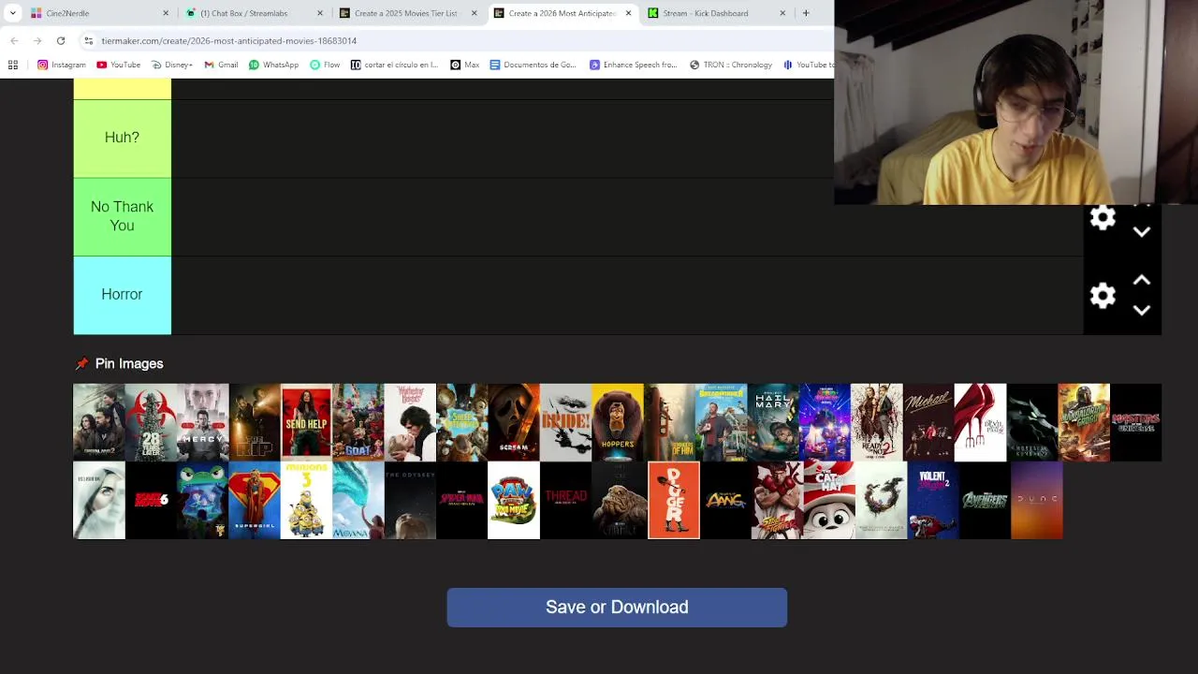
Task: Open Gmail bookmark
Action: pyautogui.click(x=222, y=65)
